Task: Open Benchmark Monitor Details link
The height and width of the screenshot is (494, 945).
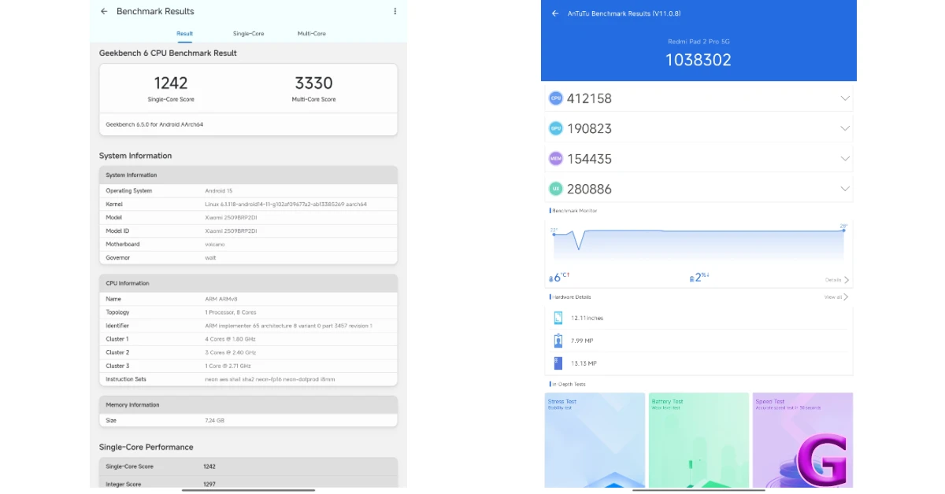Action: tap(836, 280)
